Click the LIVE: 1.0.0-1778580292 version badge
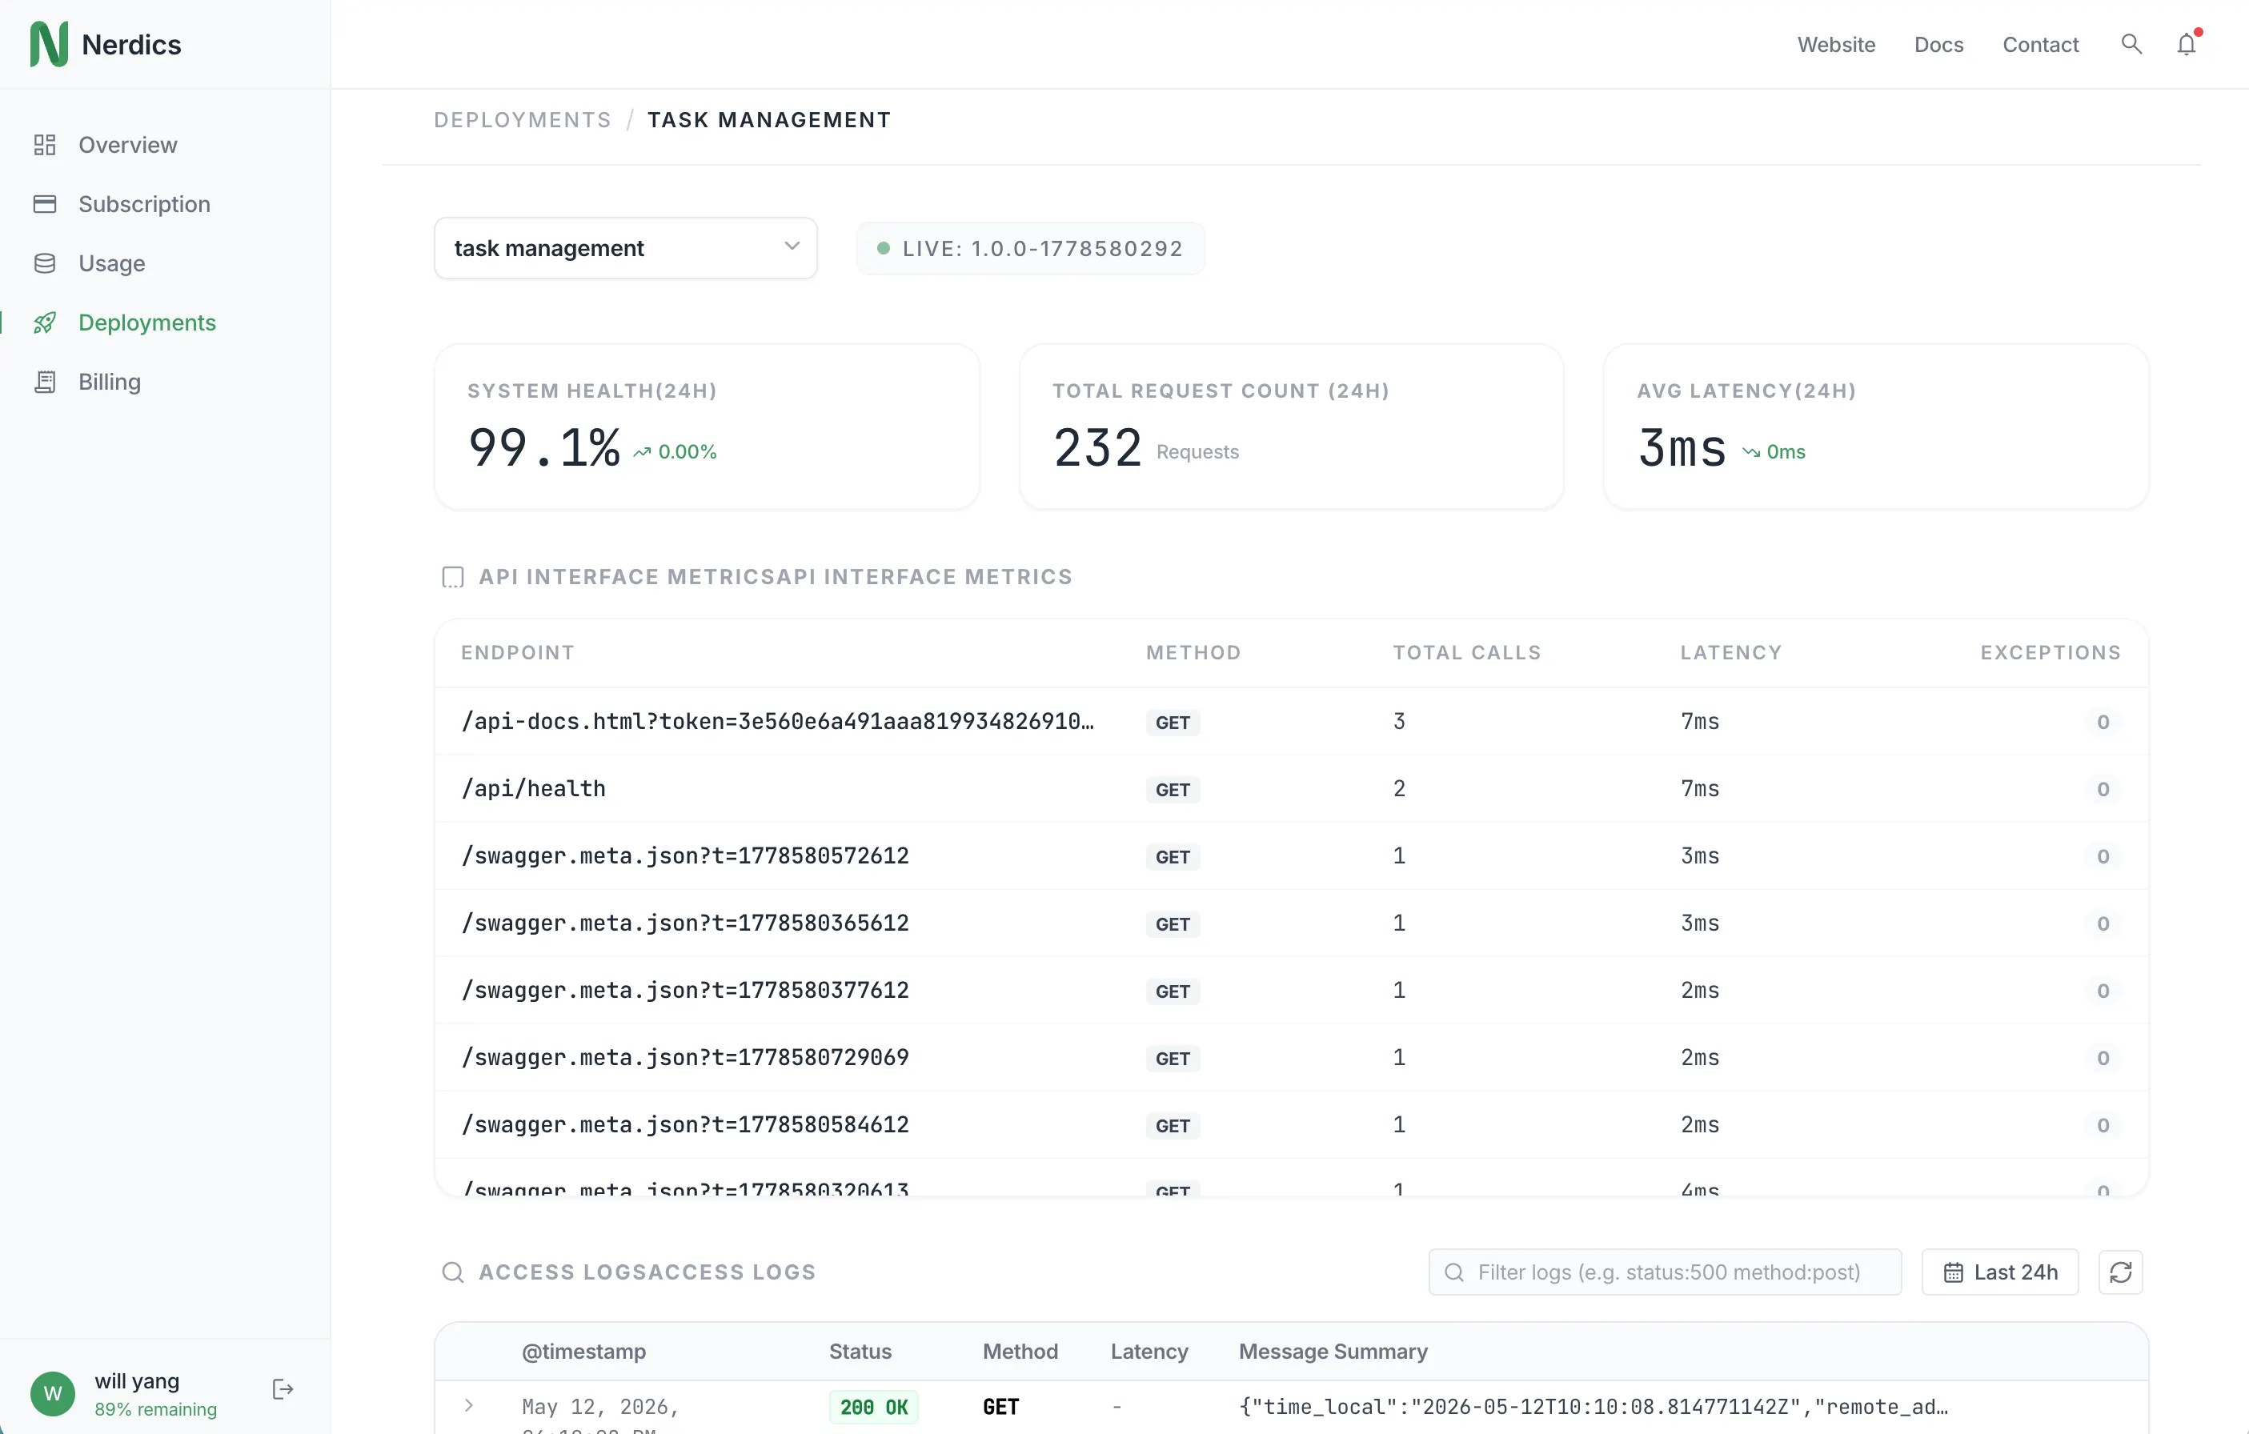The image size is (2249, 1434). click(1030, 248)
